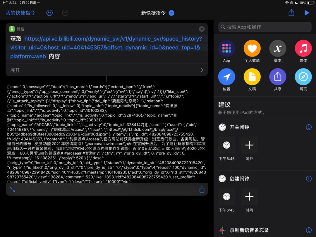Tap the plus tile labeled 闹钟
The height and width of the screenshot is (237, 316).
(249, 145)
